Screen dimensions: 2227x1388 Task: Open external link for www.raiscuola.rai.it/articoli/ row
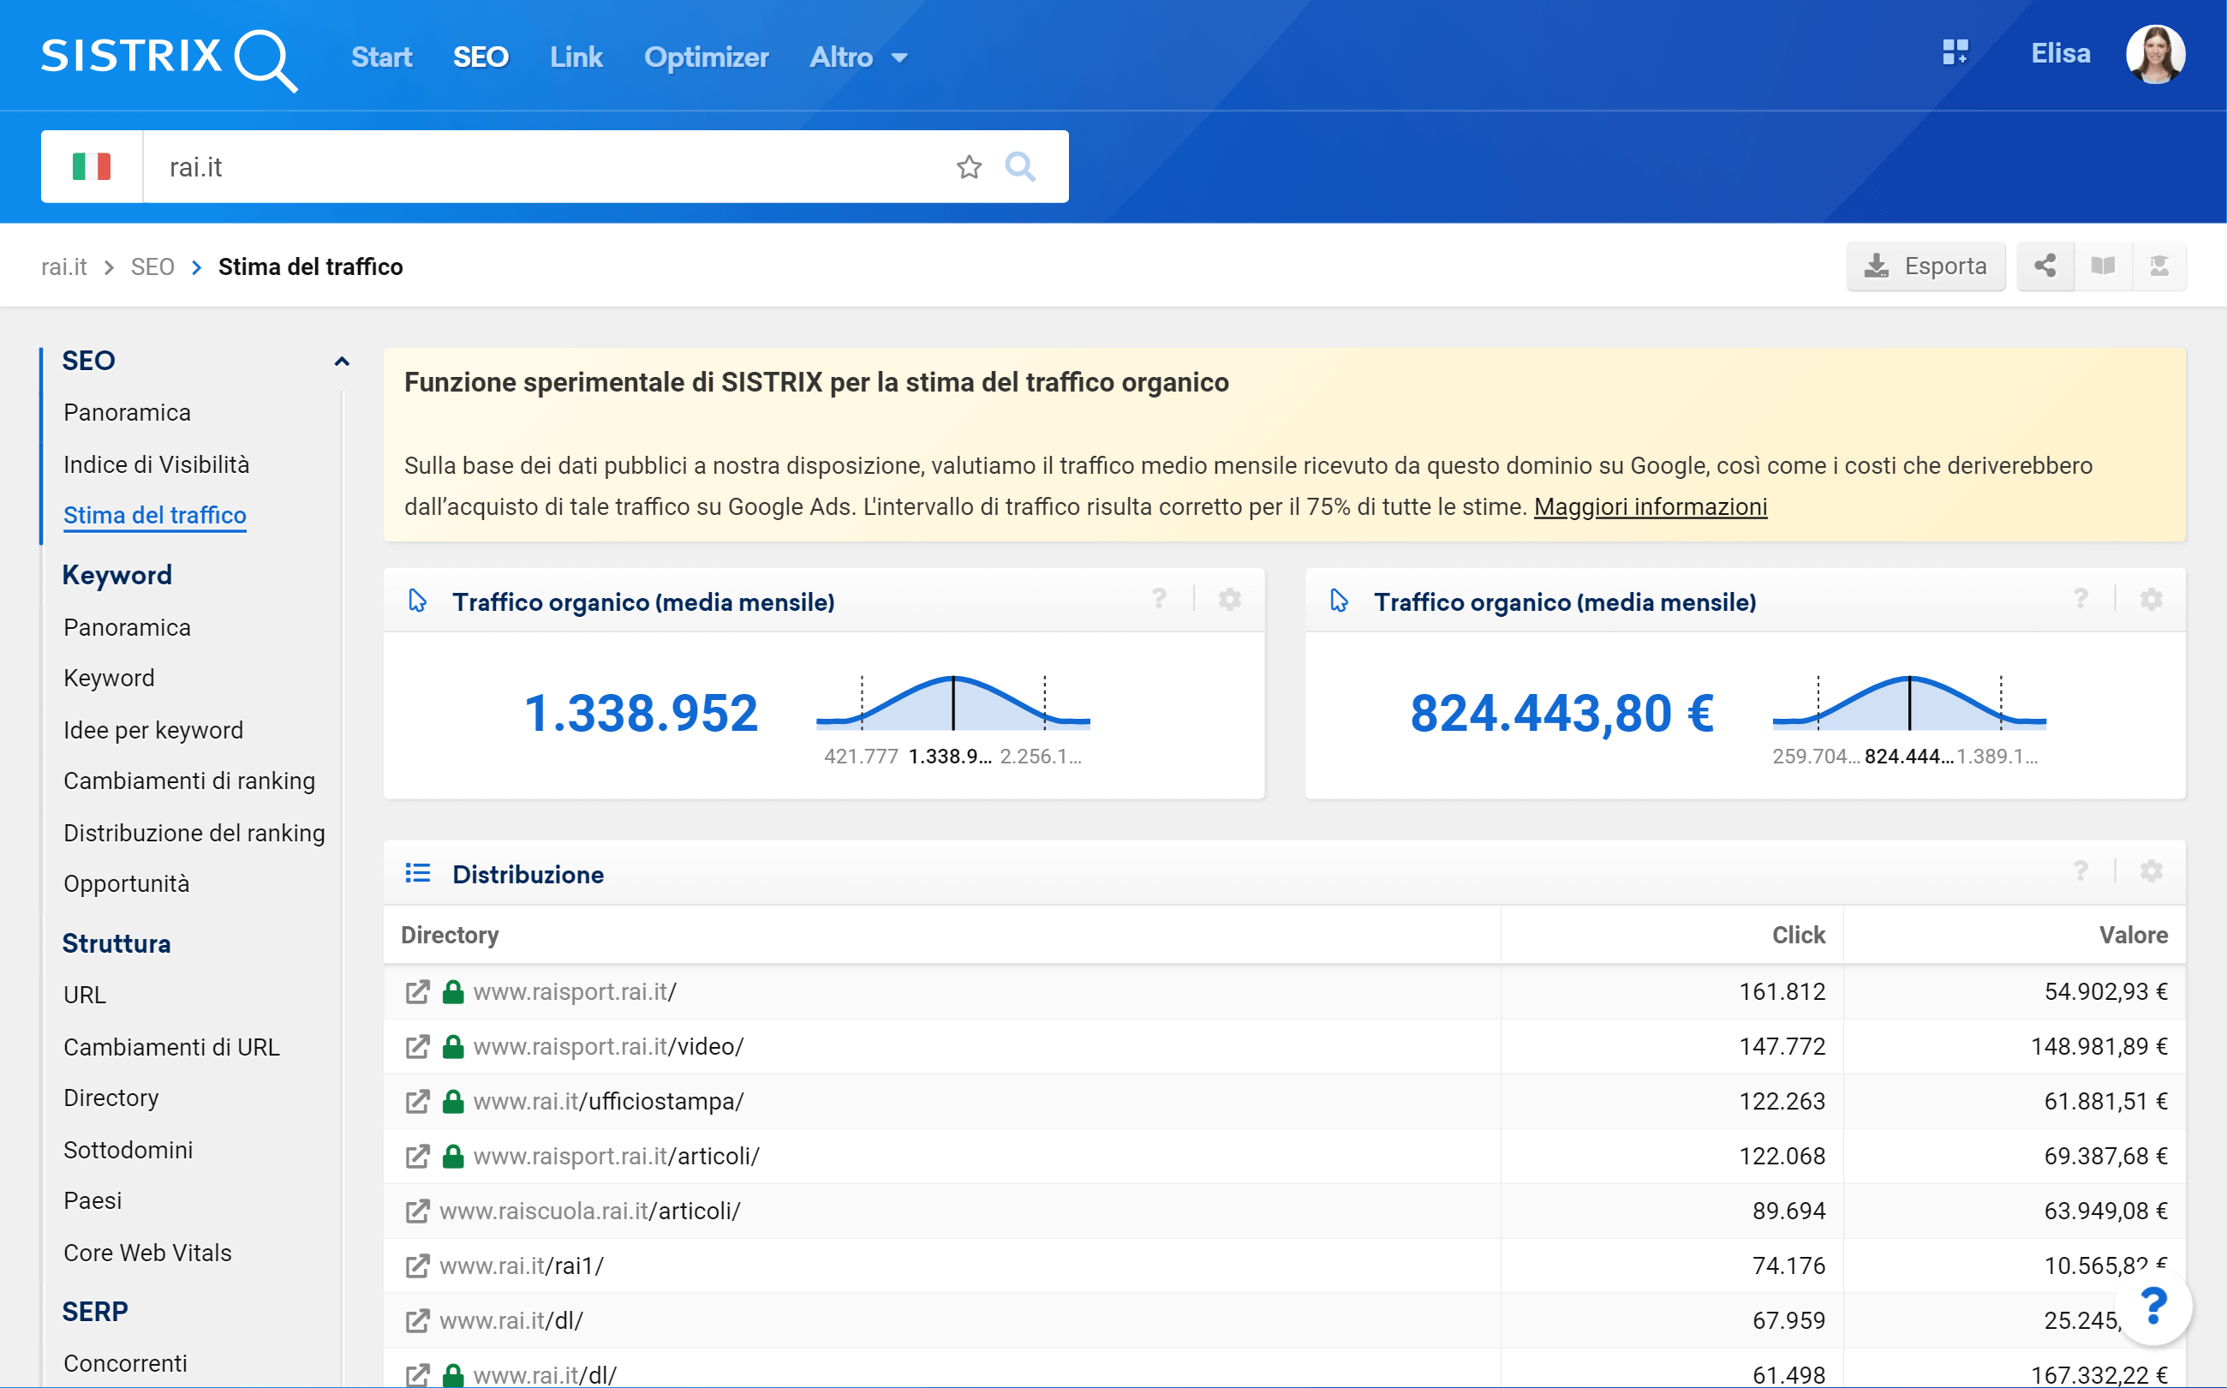point(417,1212)
